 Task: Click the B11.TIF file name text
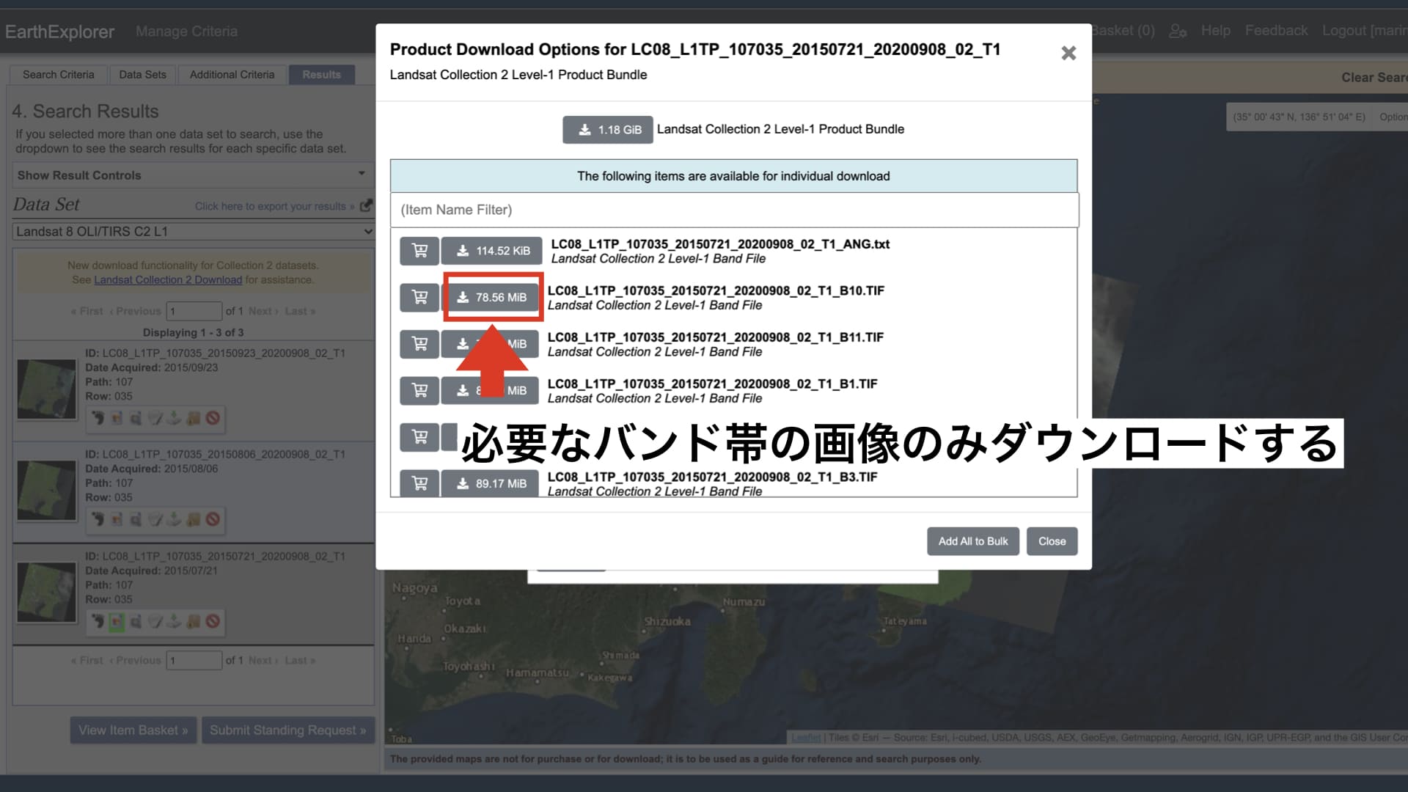click(715, 337)
